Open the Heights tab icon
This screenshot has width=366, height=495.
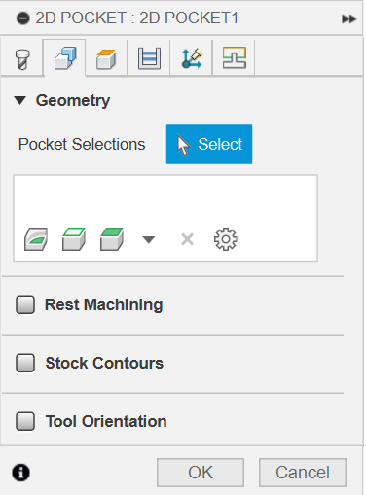pos(106,59)
